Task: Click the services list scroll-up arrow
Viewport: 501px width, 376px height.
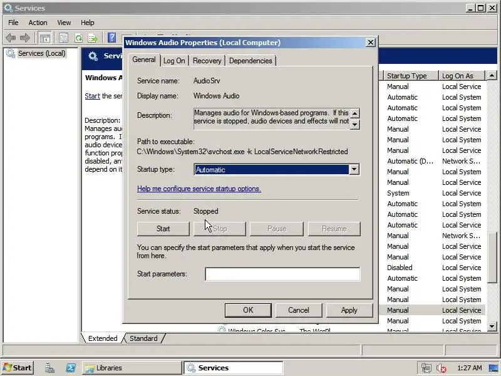Action: [492, 76]
